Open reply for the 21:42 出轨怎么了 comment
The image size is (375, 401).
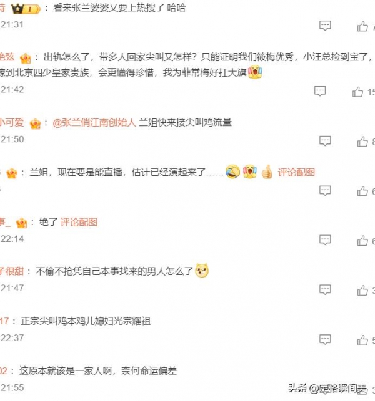[x=320, y=91]
